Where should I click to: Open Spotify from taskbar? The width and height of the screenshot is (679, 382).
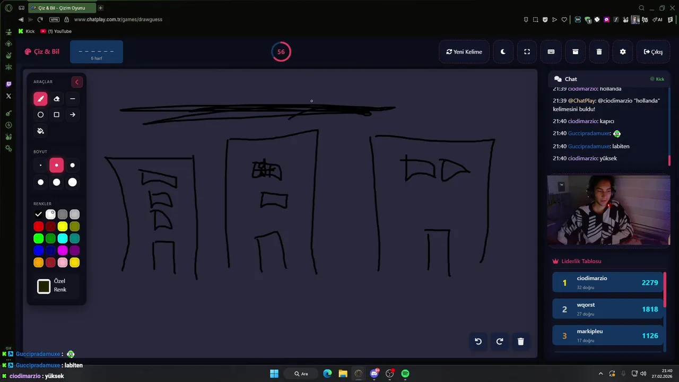(x=405, y=374)
